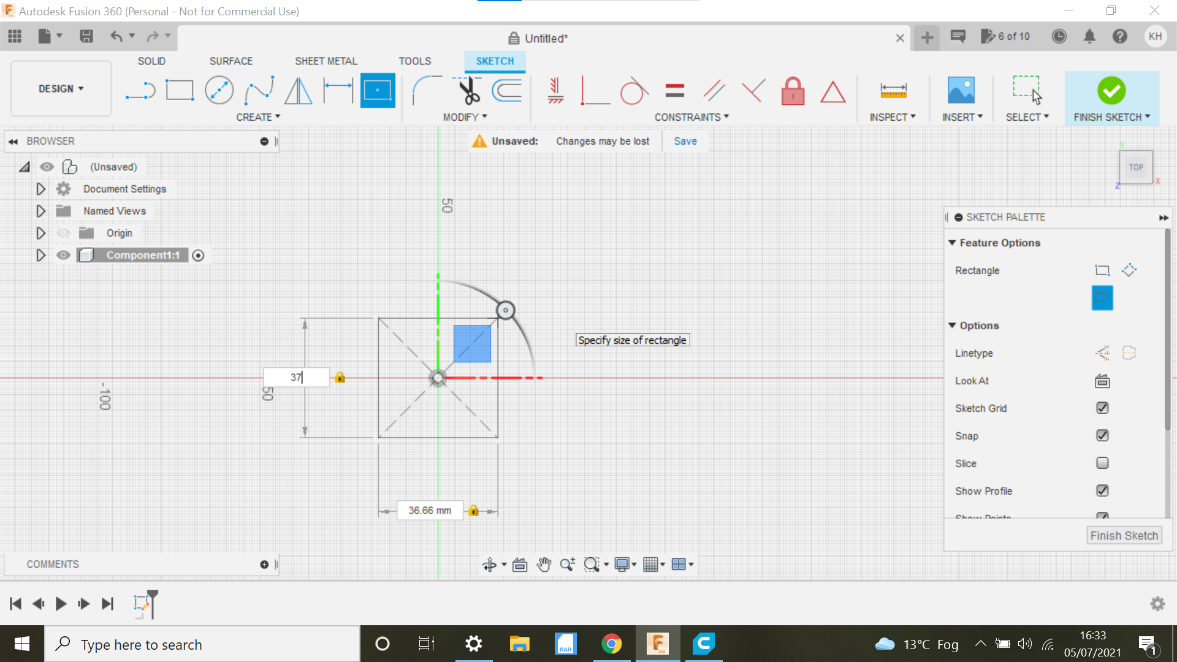
Task: Switch to the SOLID ribbon tab
Action: coord(152,61)
